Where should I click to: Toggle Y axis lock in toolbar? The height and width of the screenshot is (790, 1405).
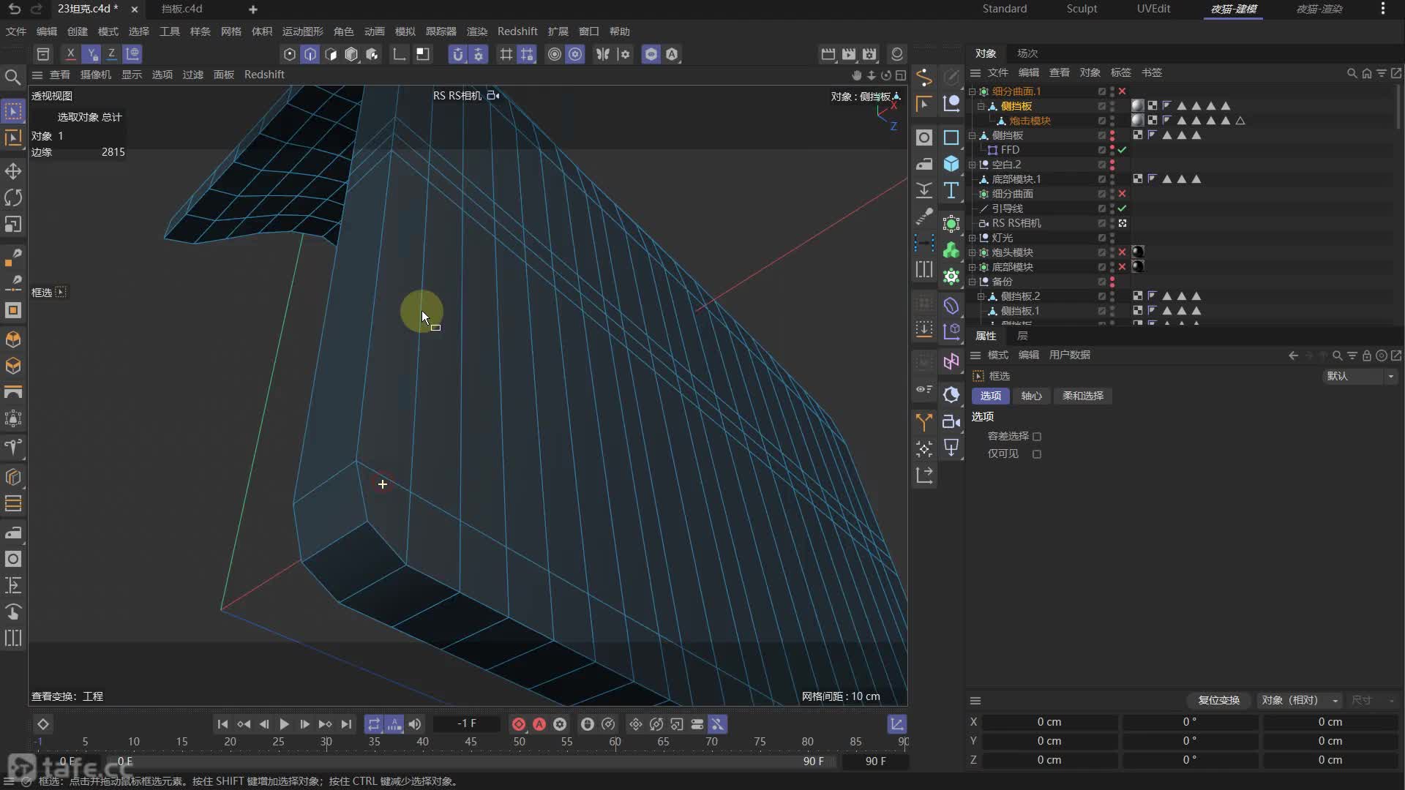pos(91,53)
